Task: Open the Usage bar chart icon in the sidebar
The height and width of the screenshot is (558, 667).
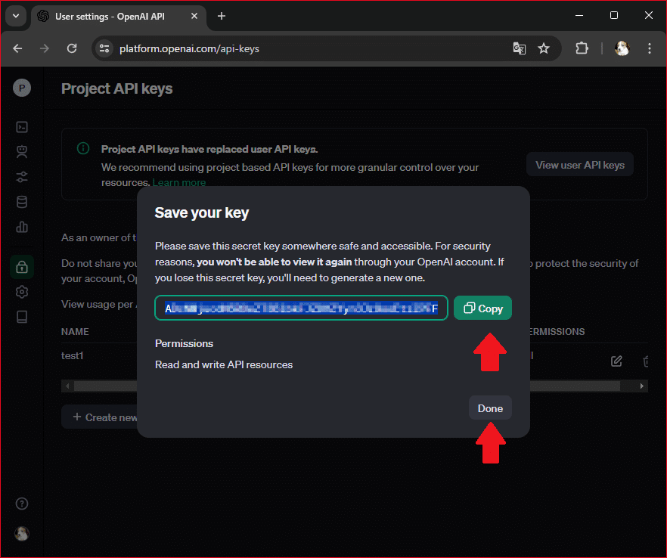Action: 22,227
